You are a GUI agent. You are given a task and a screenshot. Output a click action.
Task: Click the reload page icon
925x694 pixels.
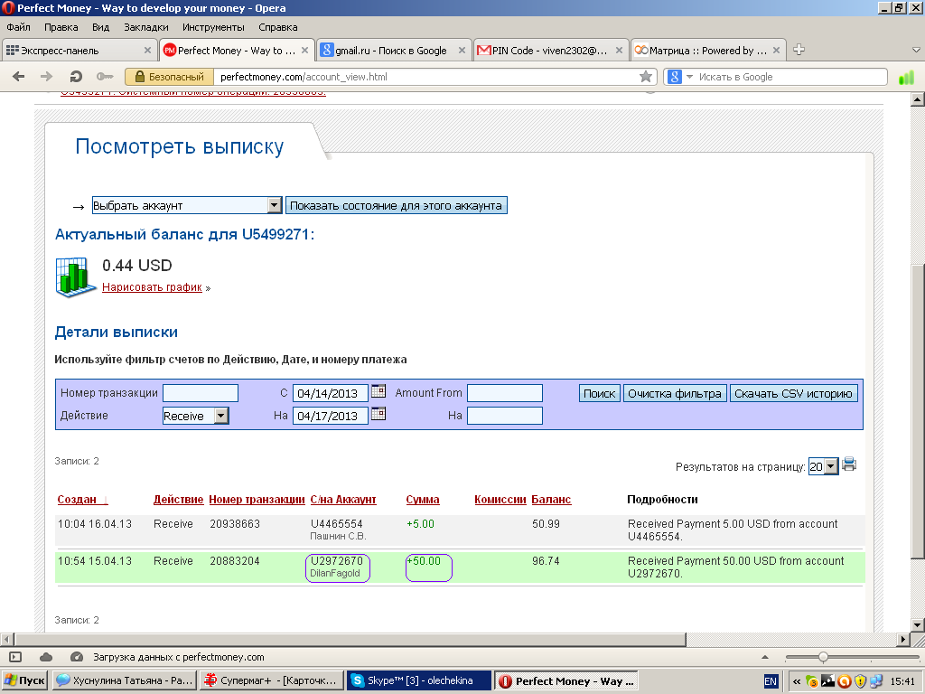76,77
